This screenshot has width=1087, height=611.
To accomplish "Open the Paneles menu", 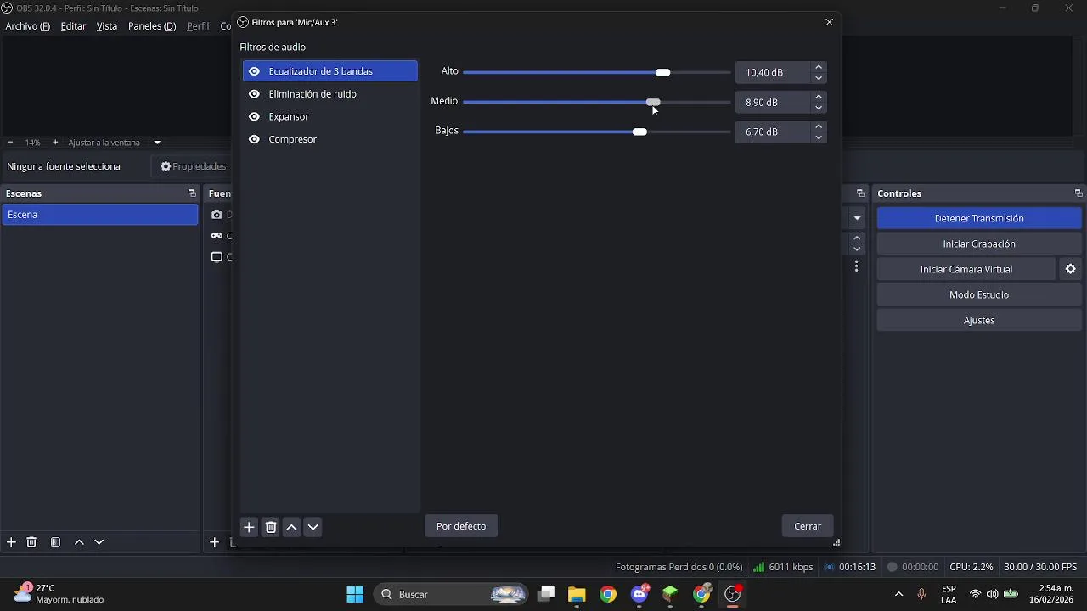I will (152, 26).
